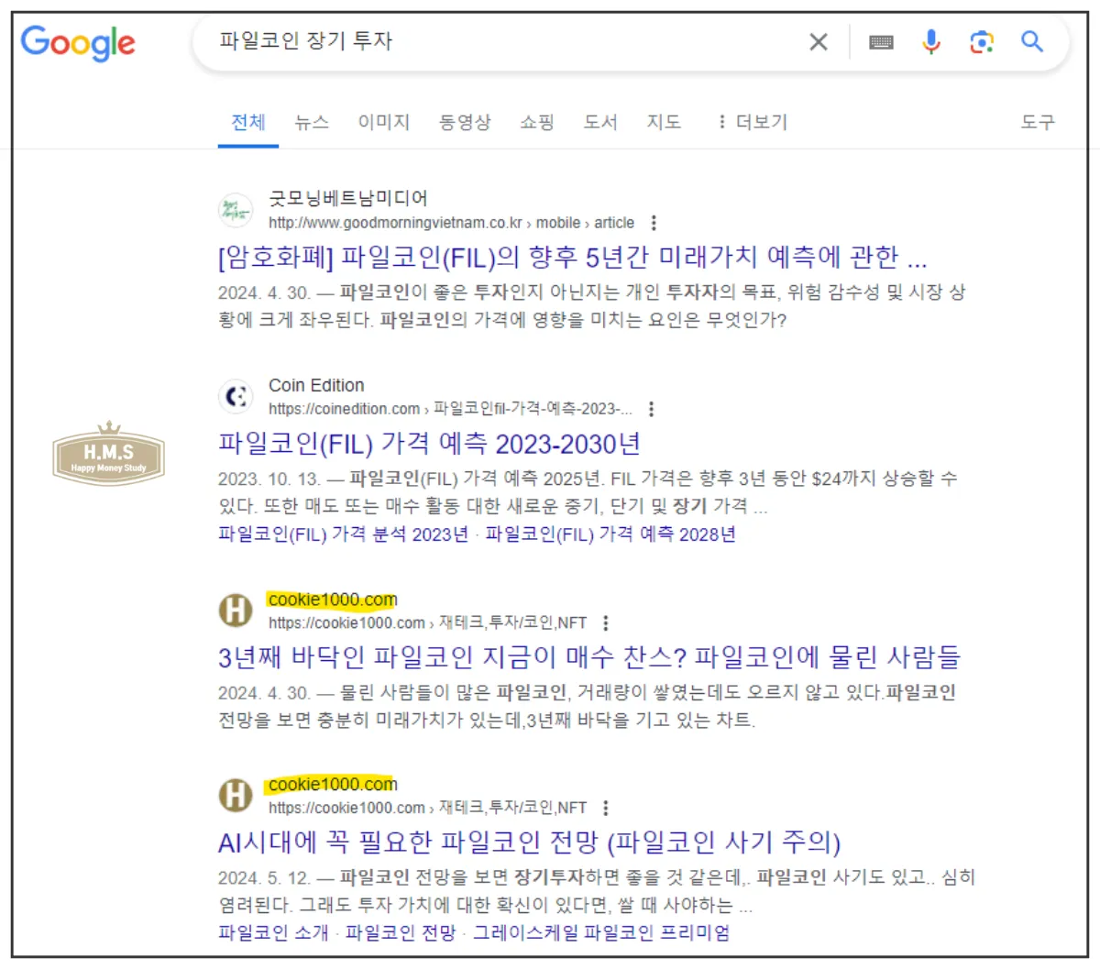The image size is (1100, 969).
Task: Open the on-screen keyboard icon
Action: 881,41
